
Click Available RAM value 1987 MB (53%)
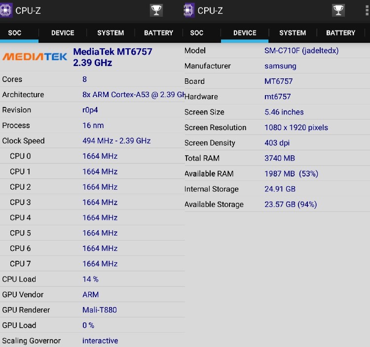(291, 173)
